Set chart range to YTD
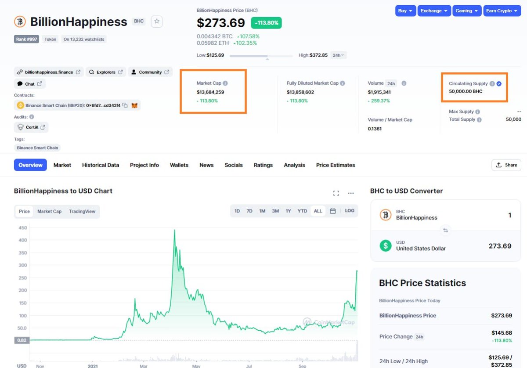The width and height of the screenshot is (527, 368). [x=302, y=211]
